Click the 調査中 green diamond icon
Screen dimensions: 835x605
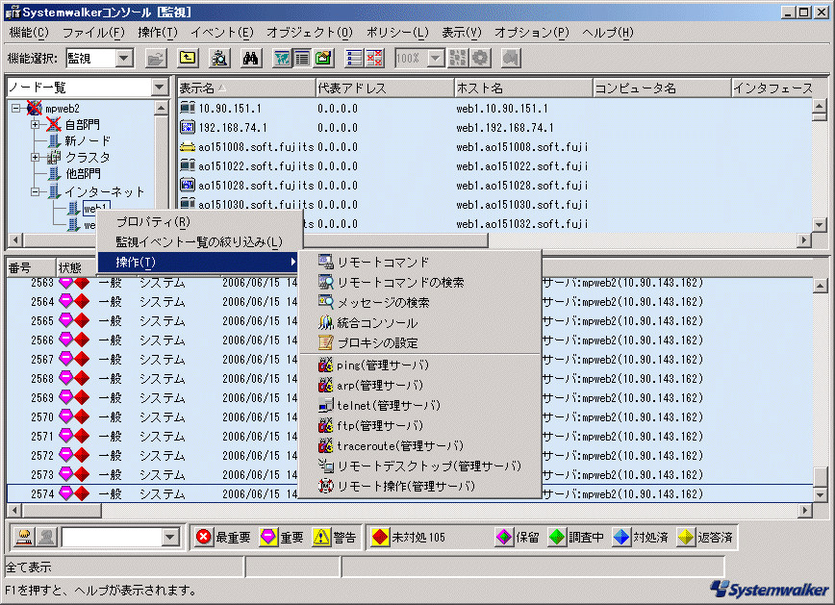(557, 538)
